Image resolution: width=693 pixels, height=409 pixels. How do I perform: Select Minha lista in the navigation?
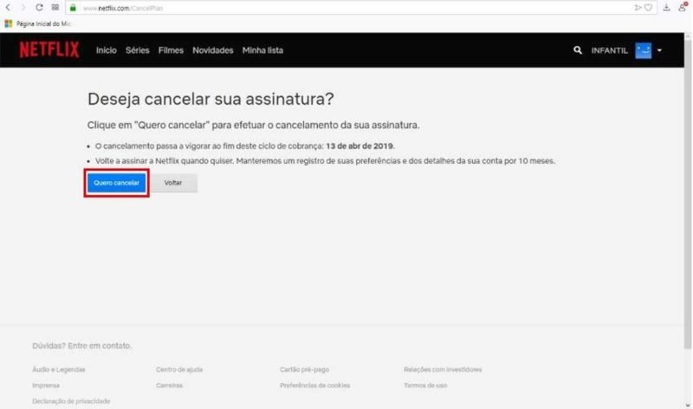pos(262,51)
